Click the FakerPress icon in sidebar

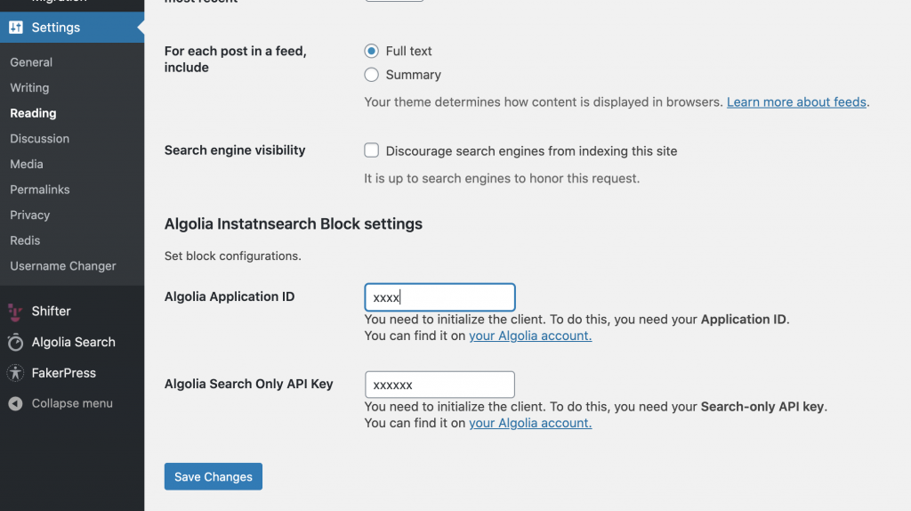pyautogui.click(x=16, y=373)
